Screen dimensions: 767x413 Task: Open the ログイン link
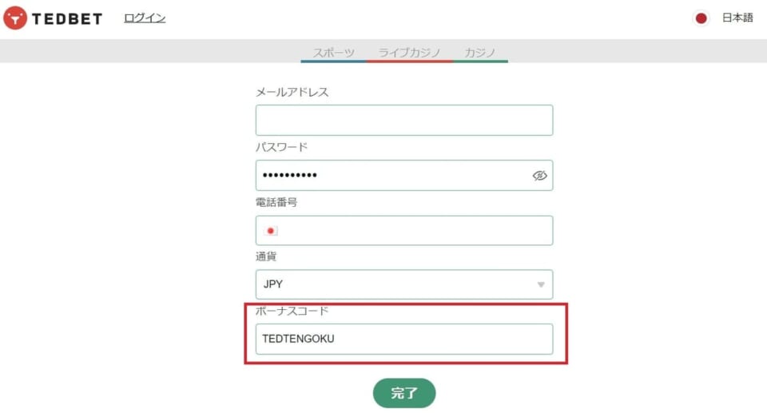click(145, 18)
